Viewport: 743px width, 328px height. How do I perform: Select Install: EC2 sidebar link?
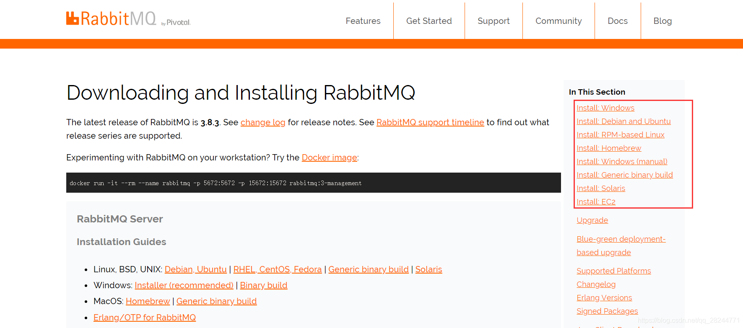coord(596,202)
